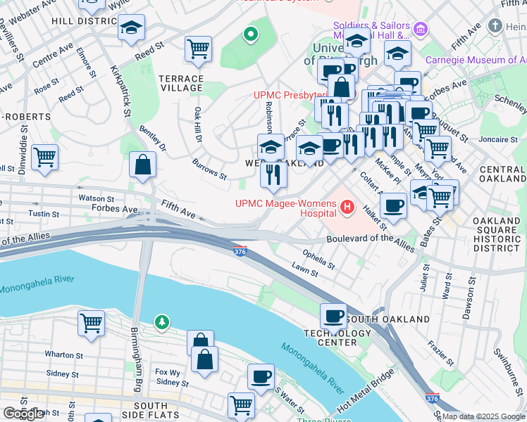Click the coffee cup marker near Halket St
The width and height of the screenshot is (527, 422).
tap(393, 207)
